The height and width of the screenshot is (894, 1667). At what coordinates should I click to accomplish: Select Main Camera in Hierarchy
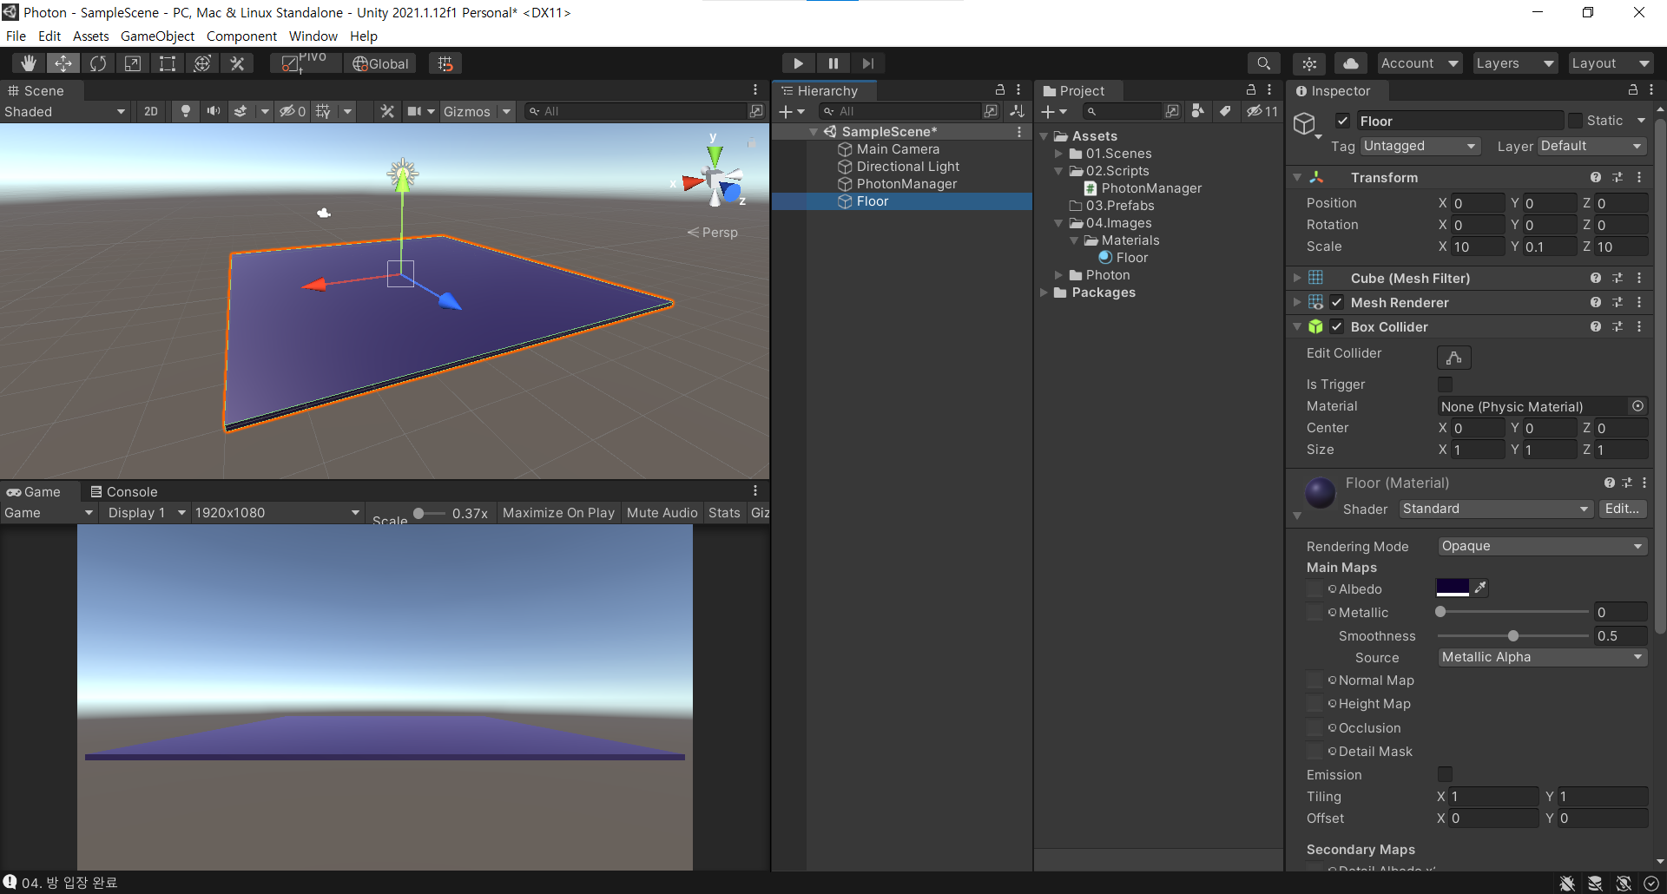click(x=898, y=149)
